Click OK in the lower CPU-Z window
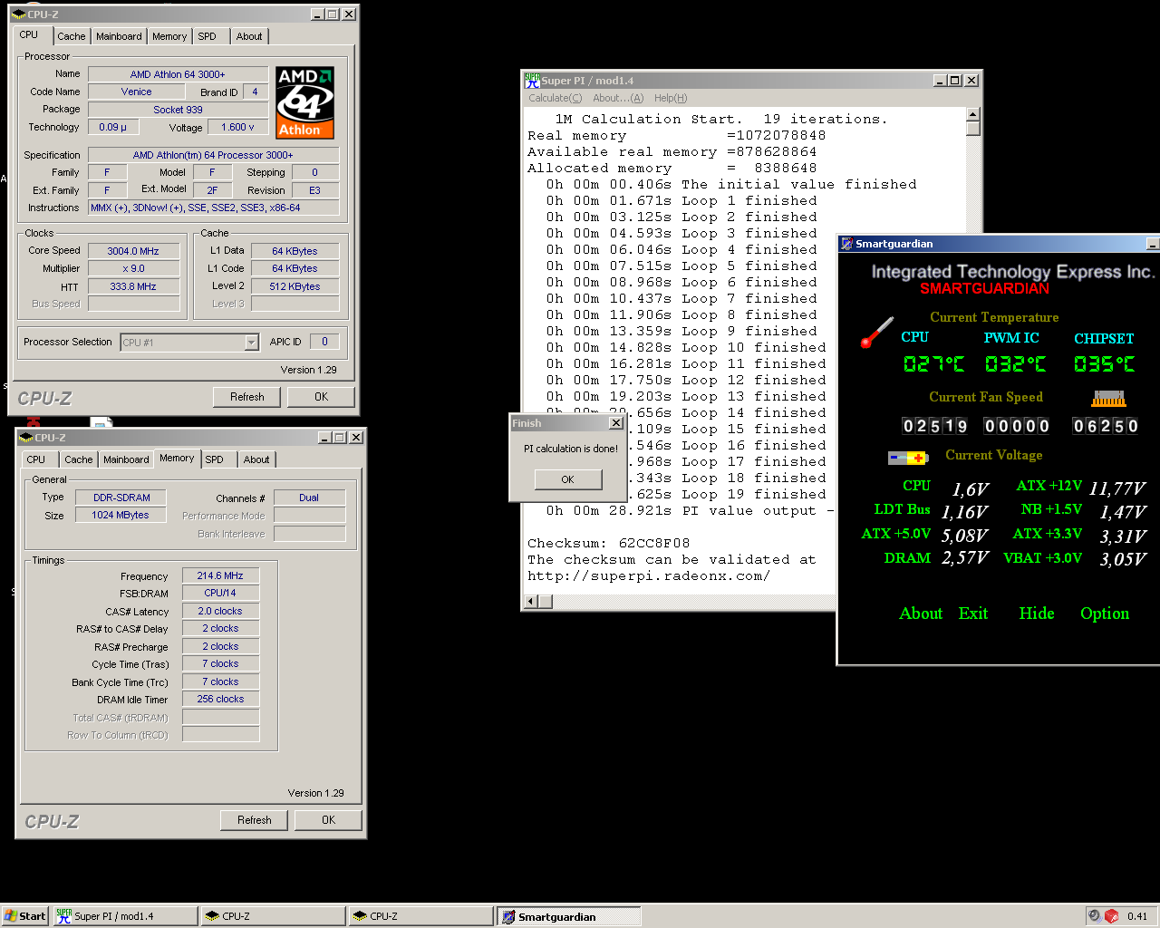Viewport: 1160px width, 928px height. 329,820
